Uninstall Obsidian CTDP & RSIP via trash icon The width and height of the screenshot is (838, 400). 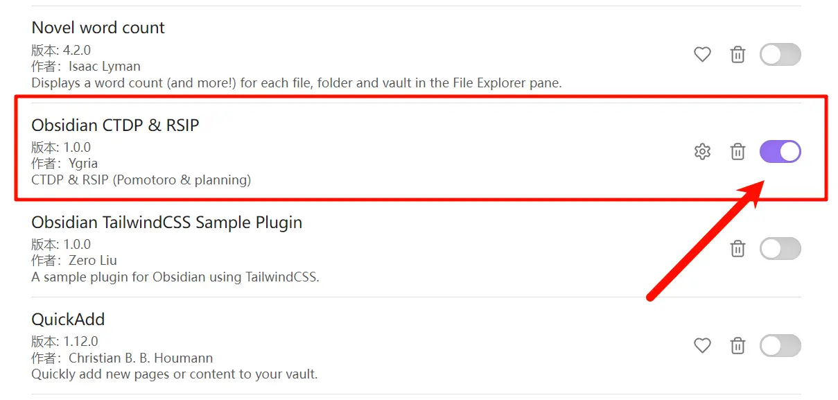click(737, 151)
